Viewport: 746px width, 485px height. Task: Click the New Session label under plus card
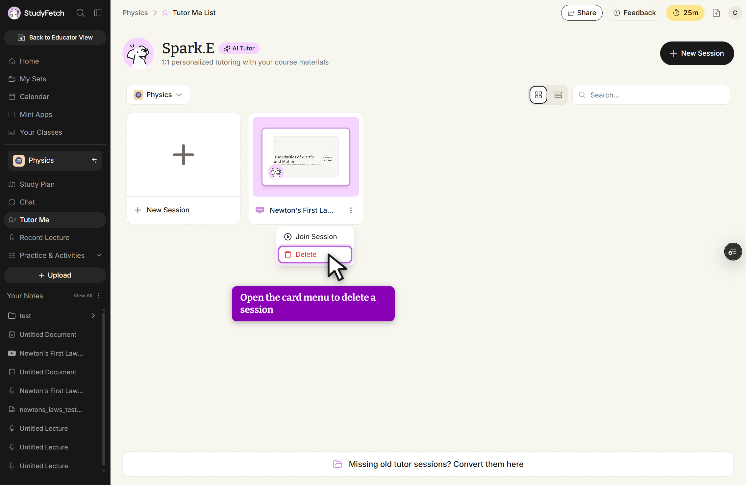point(168,210)
